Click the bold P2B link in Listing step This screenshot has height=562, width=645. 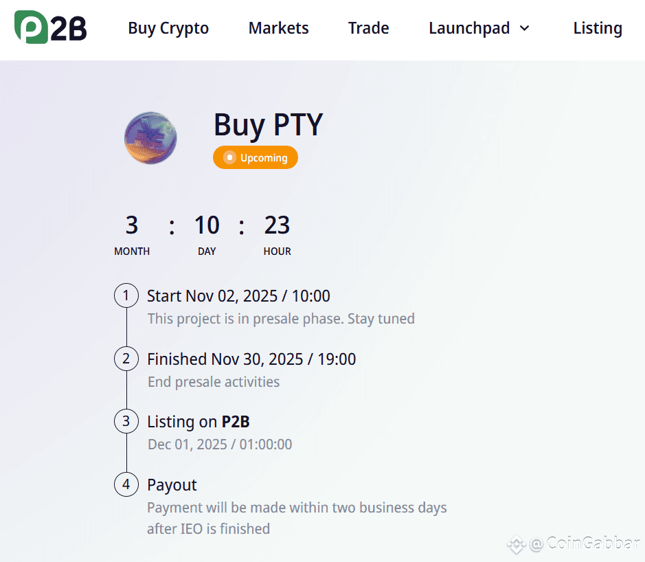coord(236,422)
